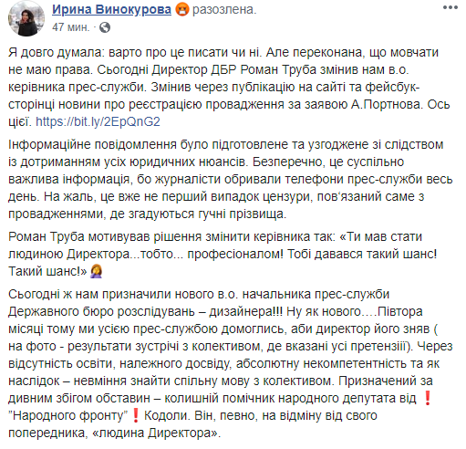Screen dimensions: 466x449
Task: Click the final «людина Директора» quoted phrase
Action: tap(155, 433)
